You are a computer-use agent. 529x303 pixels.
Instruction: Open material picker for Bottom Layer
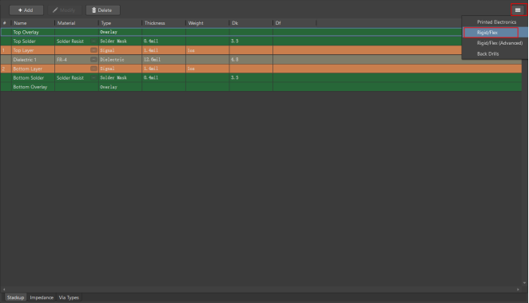93,69
